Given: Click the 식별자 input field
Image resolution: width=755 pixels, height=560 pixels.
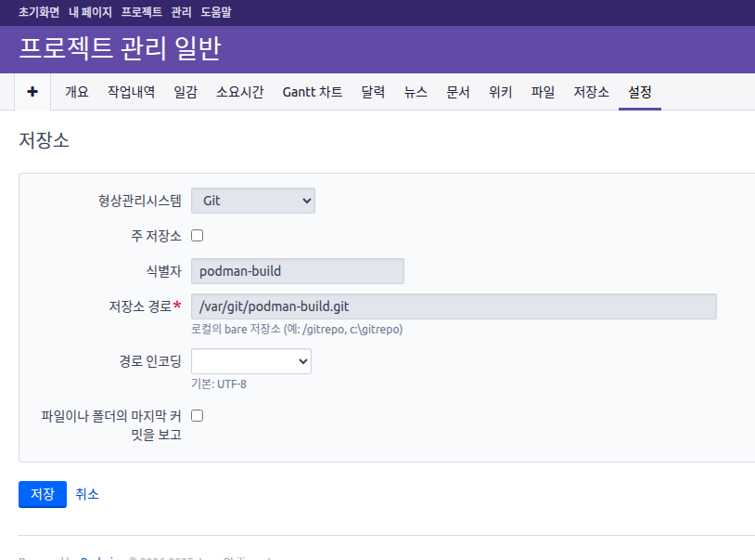Looking at the screenshot, I should [297, 271].
